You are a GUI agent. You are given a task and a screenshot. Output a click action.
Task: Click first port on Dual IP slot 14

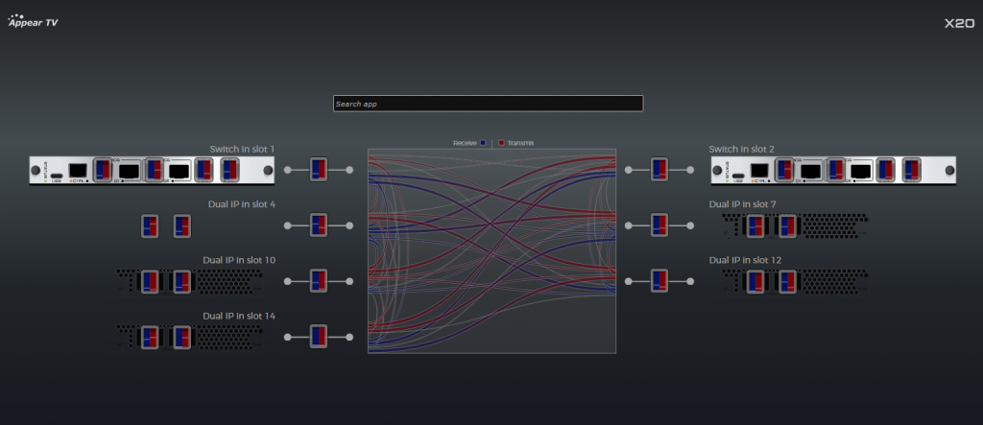(150, 337)
